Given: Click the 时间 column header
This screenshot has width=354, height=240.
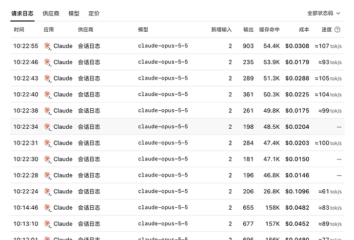Looking at the screenshot, I should (19, 30).
